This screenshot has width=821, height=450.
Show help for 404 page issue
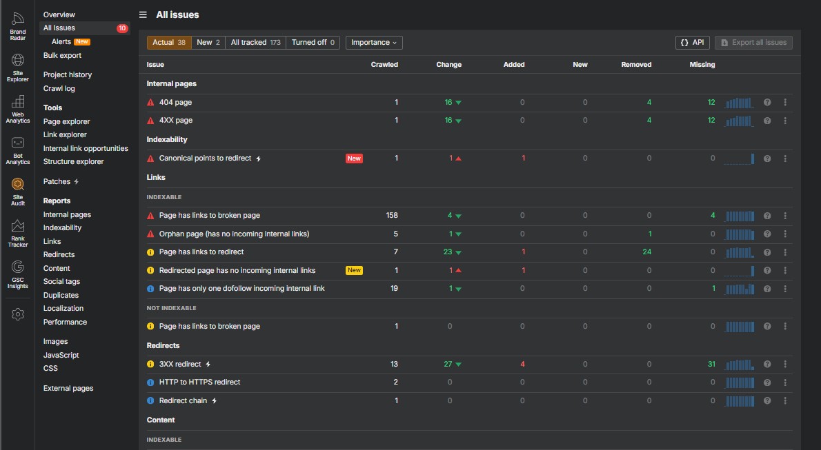pos(767,103)
